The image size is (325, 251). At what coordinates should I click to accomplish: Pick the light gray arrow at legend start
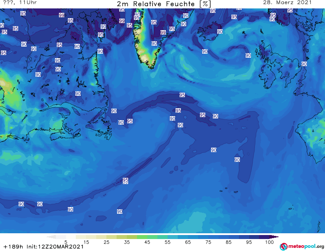point(51,237)
